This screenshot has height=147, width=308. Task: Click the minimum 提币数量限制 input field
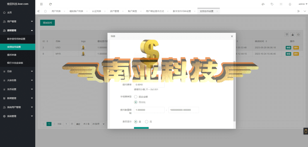point(149,110)
